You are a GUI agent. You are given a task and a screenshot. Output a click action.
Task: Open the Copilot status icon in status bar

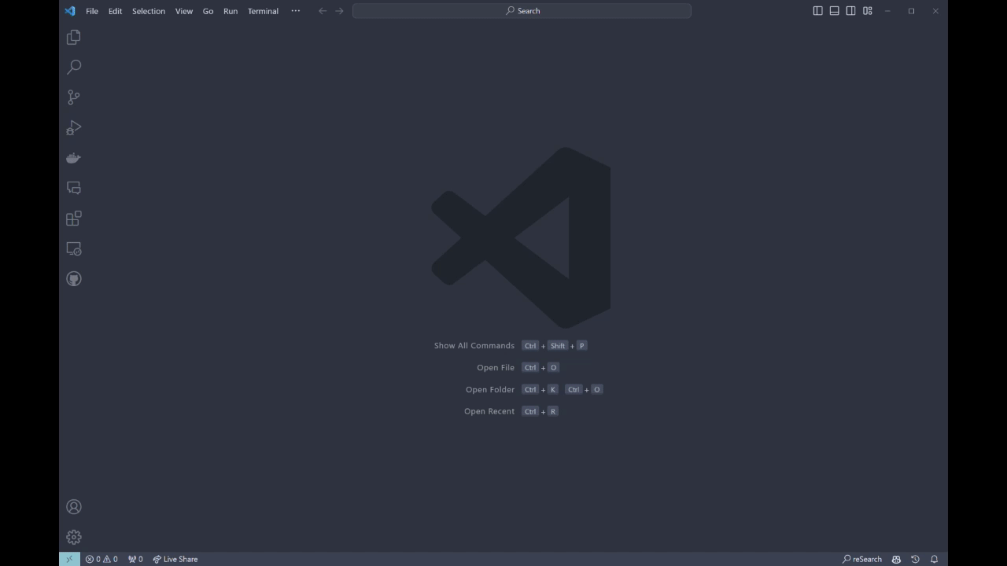tap(896, 559)
